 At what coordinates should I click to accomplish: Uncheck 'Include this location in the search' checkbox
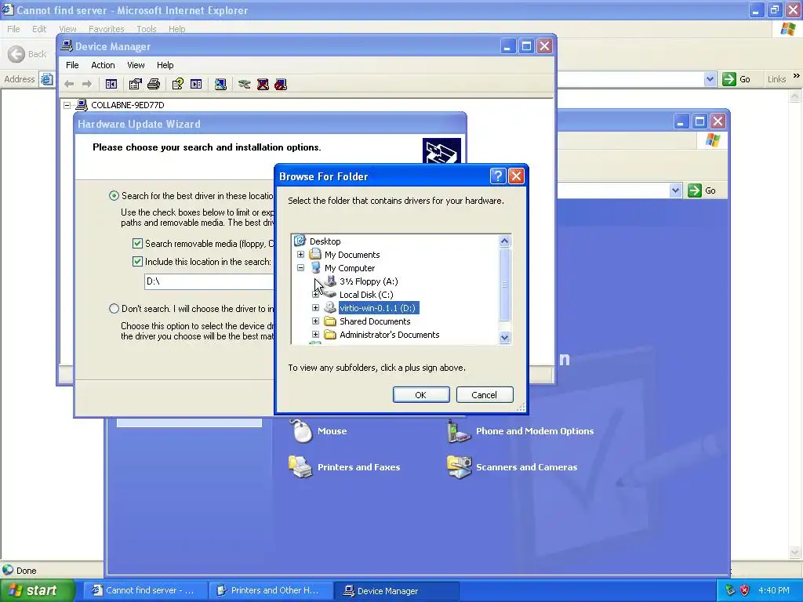[x=137, y=261]
